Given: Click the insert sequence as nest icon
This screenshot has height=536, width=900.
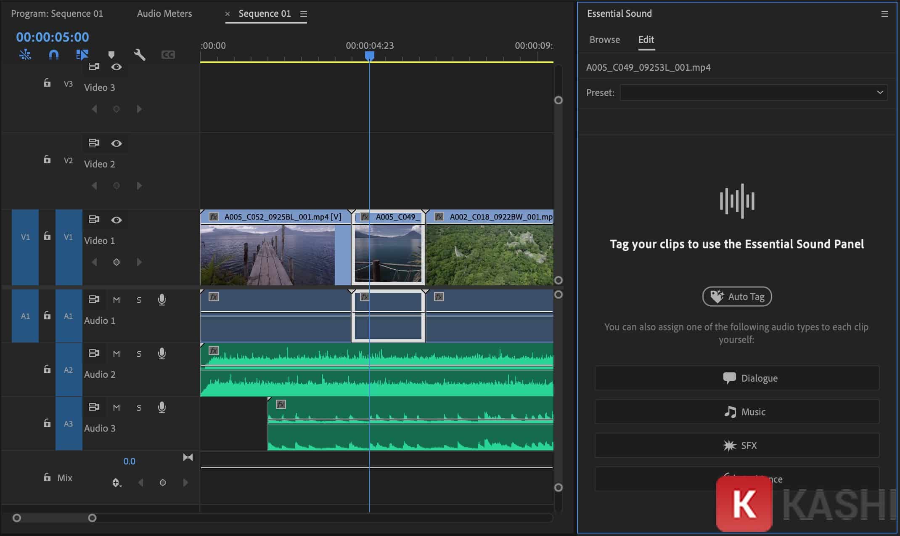Looking at the screenshot, I should point(25,55).
